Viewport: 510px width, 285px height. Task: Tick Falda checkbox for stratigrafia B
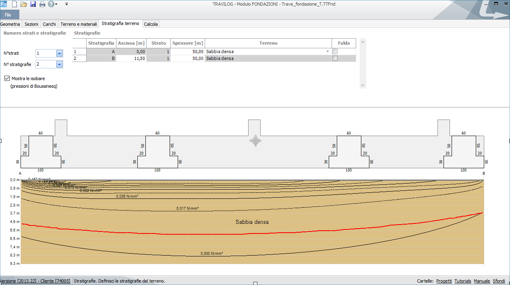coord(335,58)
